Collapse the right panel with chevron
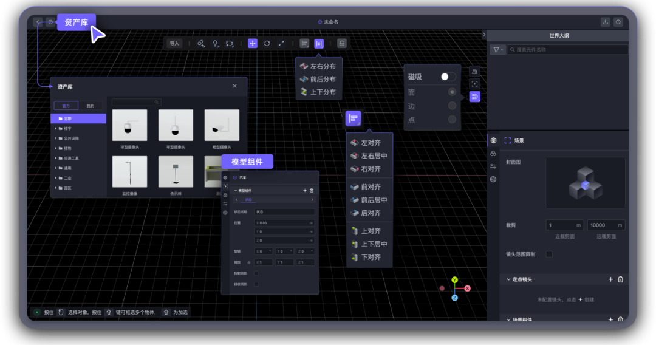The width and height of the screenshot is (656, 345). click(x=484, y=35)
